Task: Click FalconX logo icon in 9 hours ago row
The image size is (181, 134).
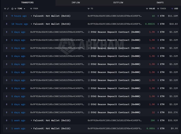Action: point(31,16)
